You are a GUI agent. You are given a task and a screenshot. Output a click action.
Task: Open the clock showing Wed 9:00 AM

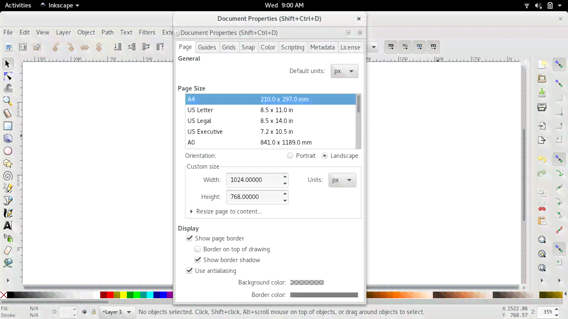click(284, 5)
